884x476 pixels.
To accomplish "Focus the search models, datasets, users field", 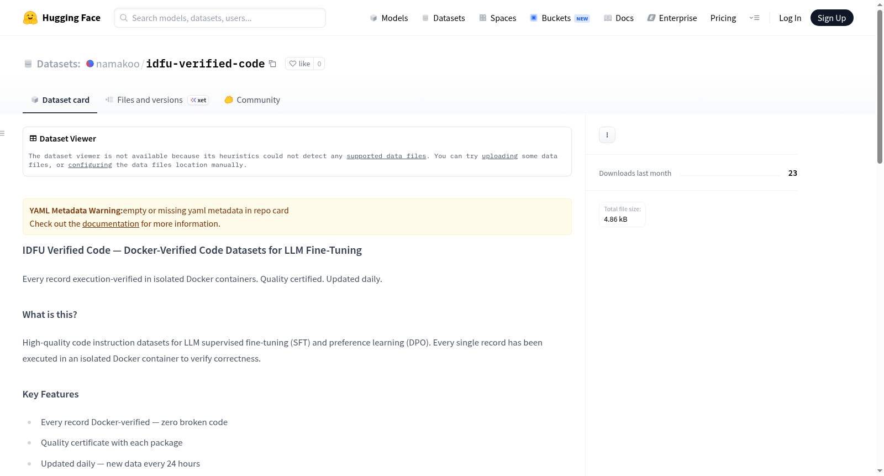I will [220, 18].
